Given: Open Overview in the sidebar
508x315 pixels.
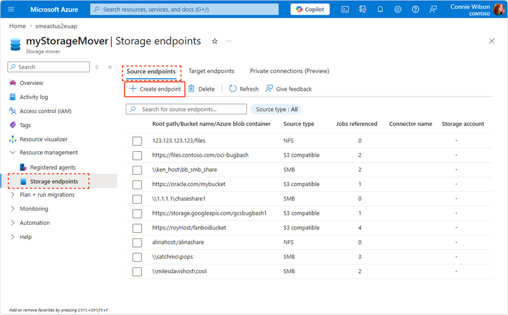Looking at the screenshot, I should (x=31, y=83).
